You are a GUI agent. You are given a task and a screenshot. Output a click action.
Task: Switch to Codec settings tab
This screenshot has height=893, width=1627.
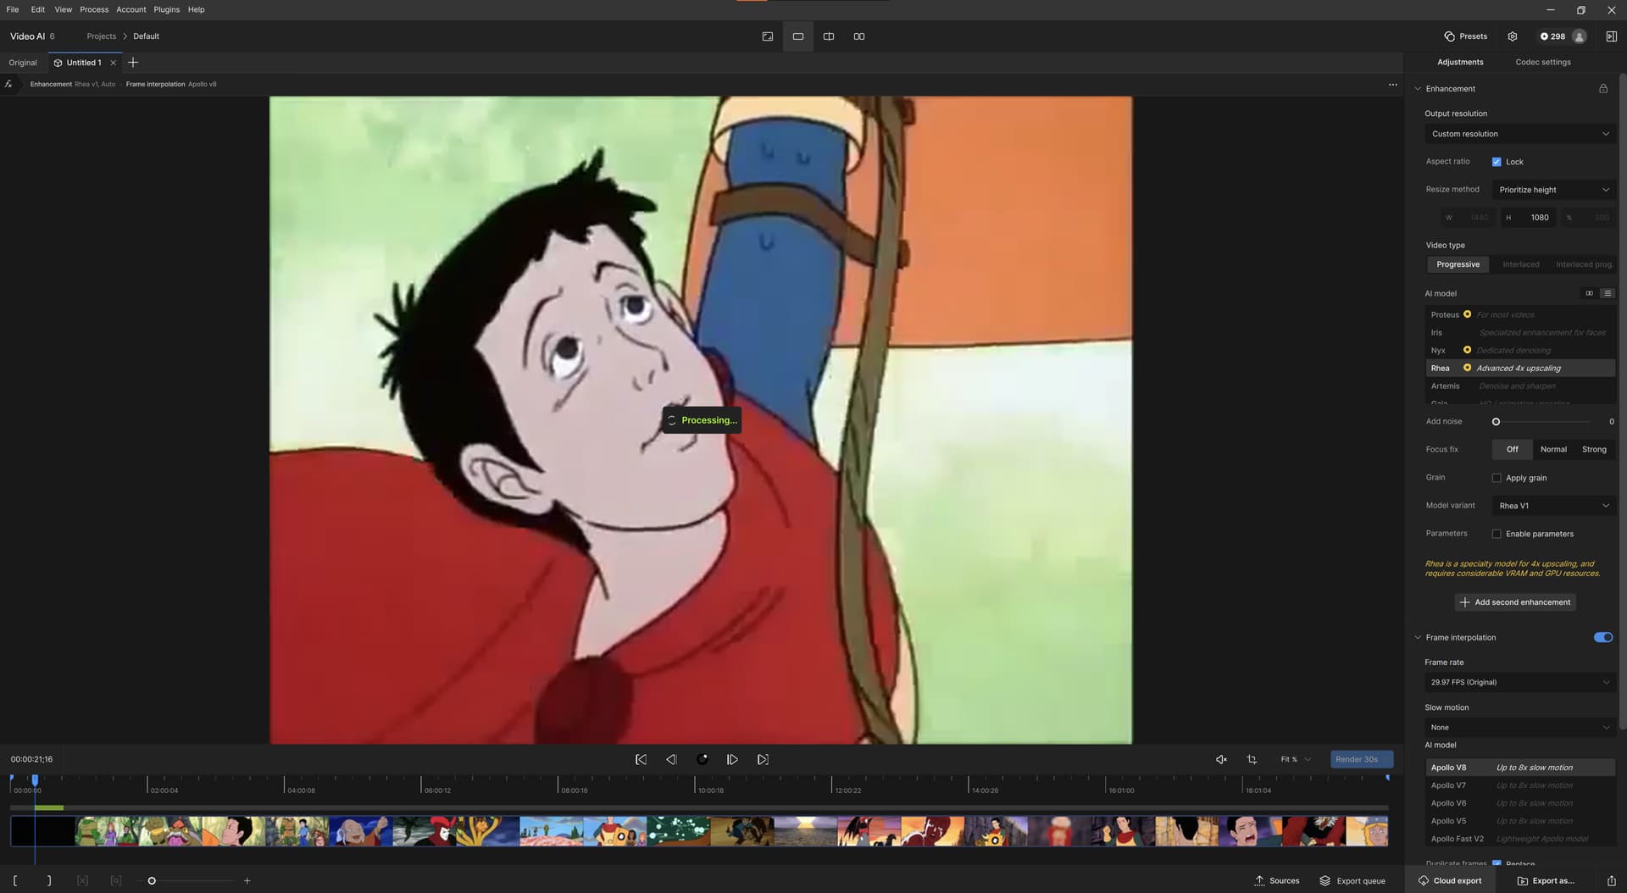[x=1543, y=62]
